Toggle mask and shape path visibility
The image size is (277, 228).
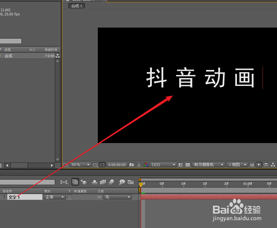[102, 165]
